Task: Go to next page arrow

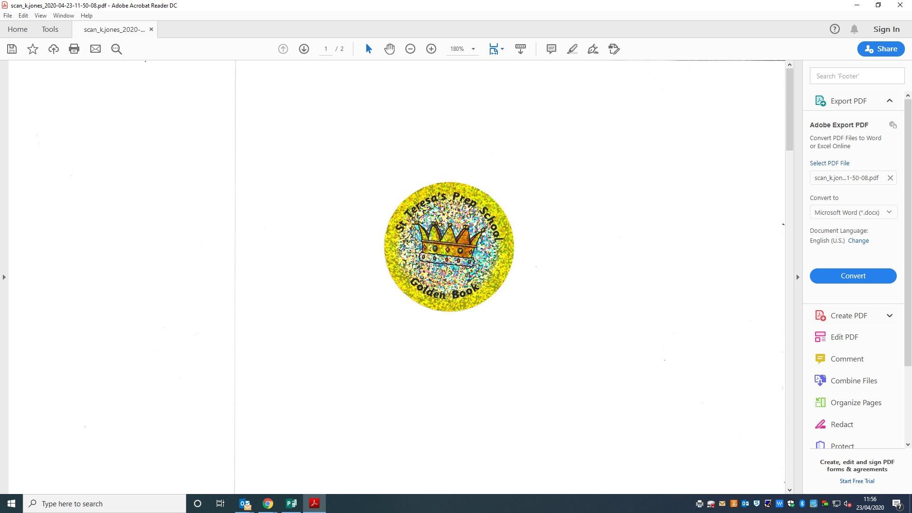Action: pos(304,49)
